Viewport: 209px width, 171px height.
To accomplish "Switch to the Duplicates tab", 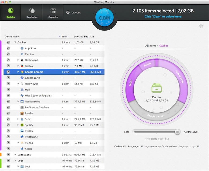I will [x=32, y=13].
